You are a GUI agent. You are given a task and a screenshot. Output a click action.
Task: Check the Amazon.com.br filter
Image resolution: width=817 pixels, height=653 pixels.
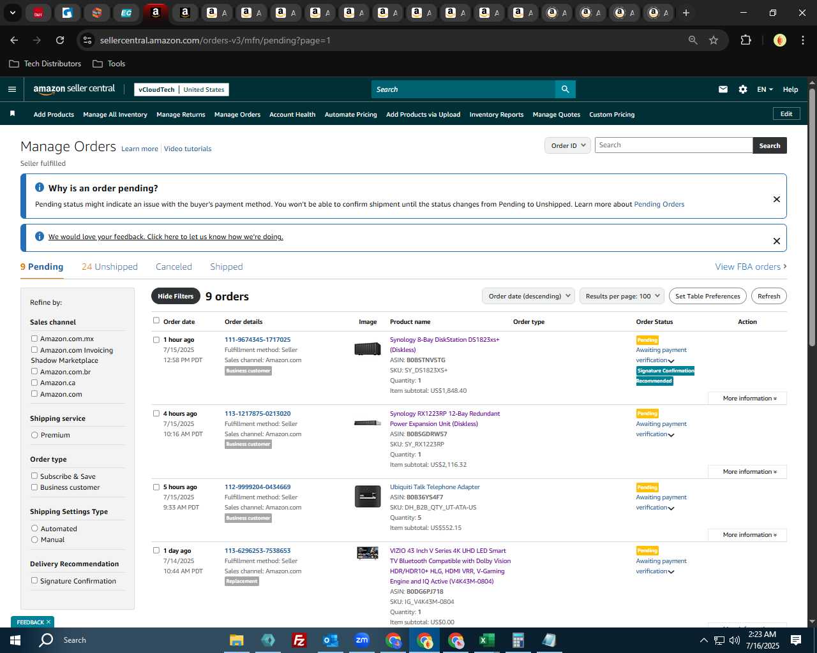[34, 371]
